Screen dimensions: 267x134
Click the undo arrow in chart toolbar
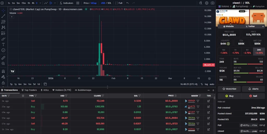click(128, 3)
